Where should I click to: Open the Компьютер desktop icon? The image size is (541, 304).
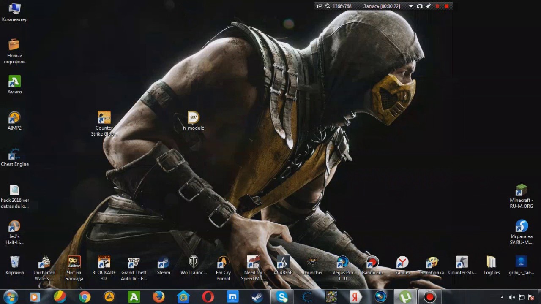tap(14, 12)
